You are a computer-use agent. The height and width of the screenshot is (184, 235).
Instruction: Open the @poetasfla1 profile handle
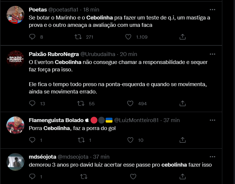pos(63,10)
